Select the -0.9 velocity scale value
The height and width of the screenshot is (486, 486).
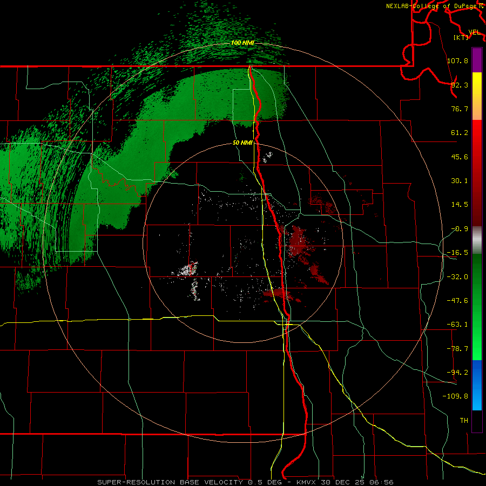click(x=460, y=229)
